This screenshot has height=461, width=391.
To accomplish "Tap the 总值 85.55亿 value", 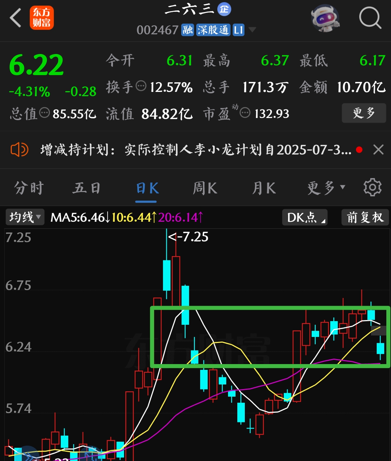I will [74, 114].
